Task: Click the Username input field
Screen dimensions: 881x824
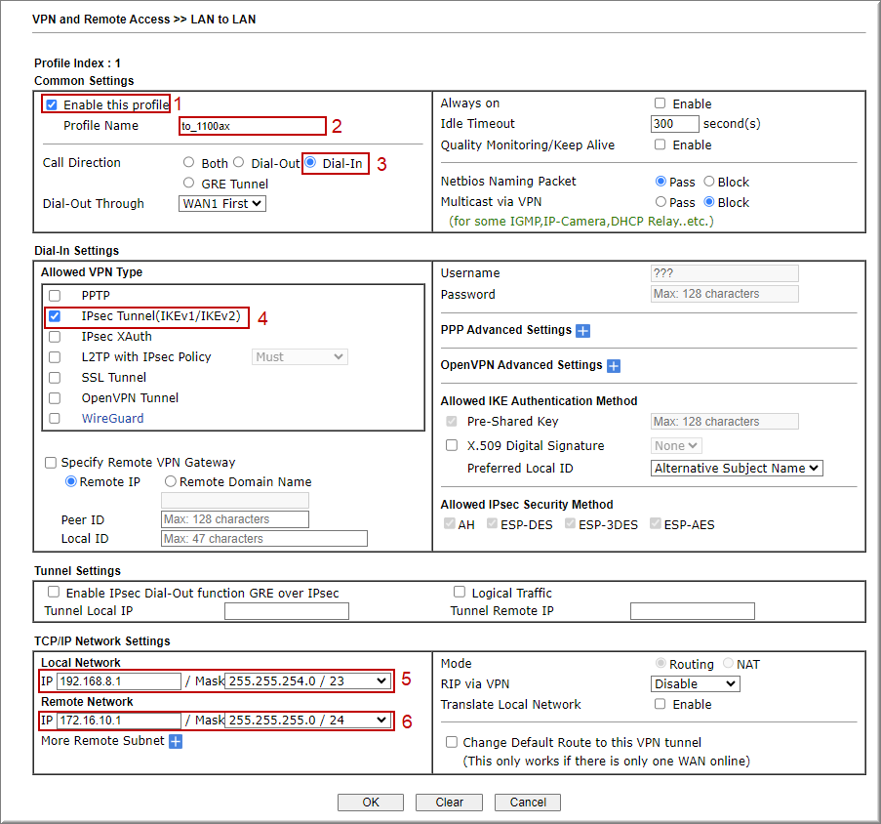Action: tap(725, 273)
